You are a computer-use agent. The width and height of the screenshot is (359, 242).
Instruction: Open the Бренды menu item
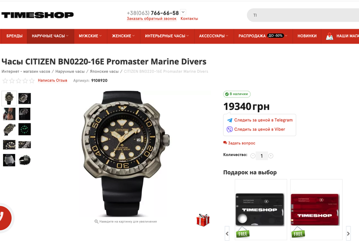coord(14,36)
